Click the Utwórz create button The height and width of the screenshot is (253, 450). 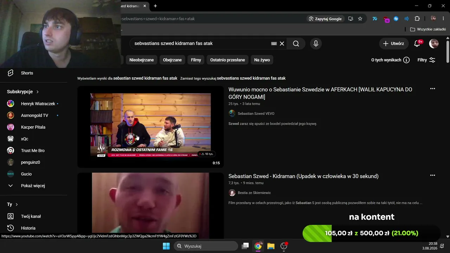(x=394, y=44)
